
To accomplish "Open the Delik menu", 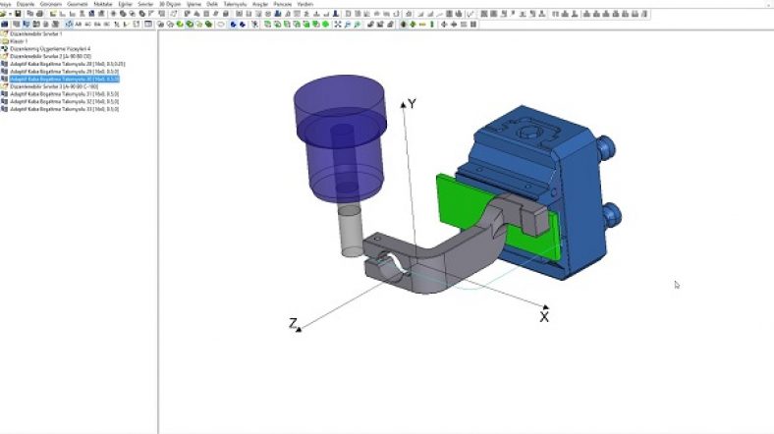I will click(x=212, y=4).
